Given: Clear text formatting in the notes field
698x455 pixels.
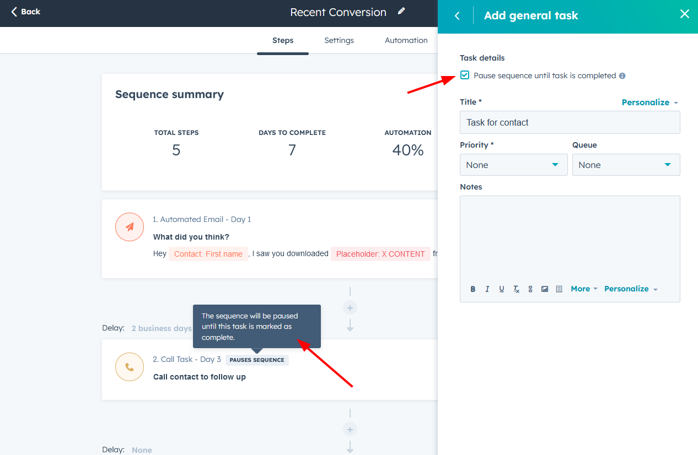Looking at the screenshot, I should point(516,289).
